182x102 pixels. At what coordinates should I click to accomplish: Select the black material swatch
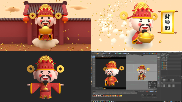(x=102, y=96)
